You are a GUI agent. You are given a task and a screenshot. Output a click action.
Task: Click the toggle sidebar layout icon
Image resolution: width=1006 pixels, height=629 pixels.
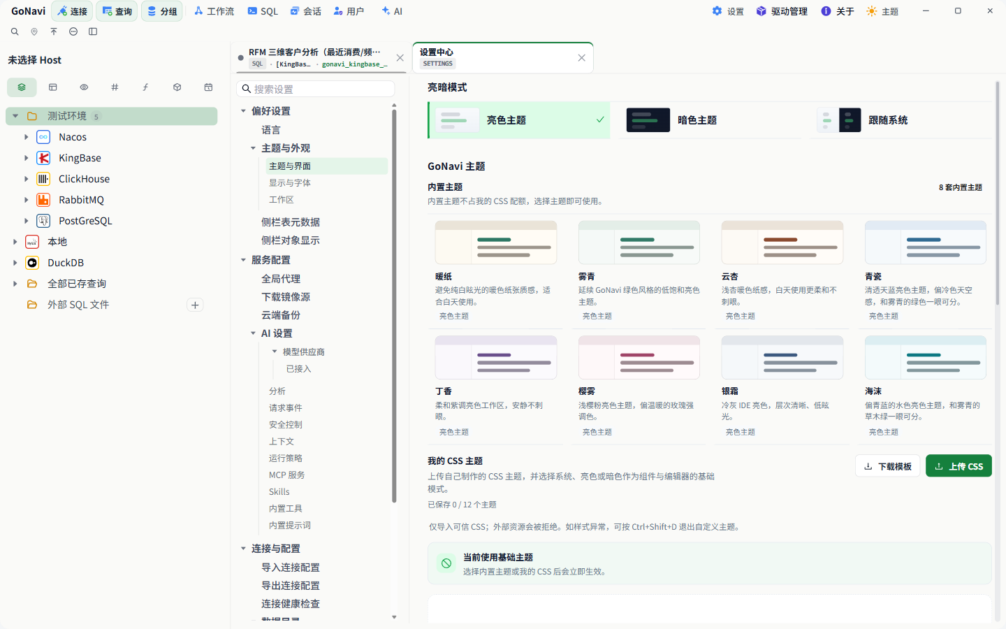(x=93, y=31)
